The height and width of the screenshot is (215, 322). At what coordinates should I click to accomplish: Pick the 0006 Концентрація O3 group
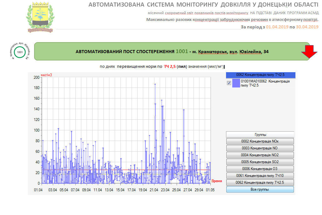(260, 169)
